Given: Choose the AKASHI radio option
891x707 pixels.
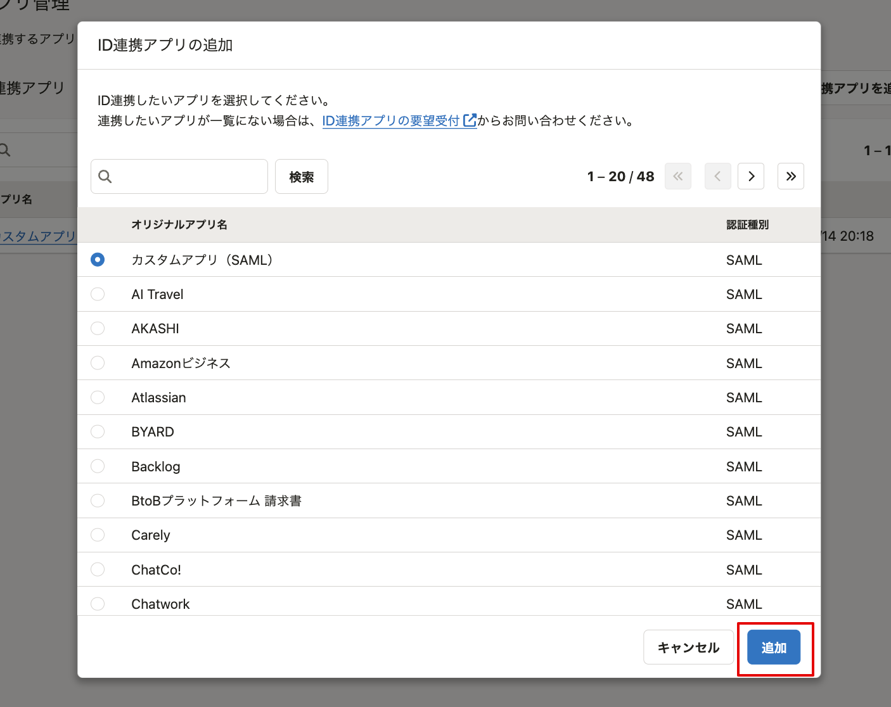Looking at the screenshot, I should click(x=98, y=328).
